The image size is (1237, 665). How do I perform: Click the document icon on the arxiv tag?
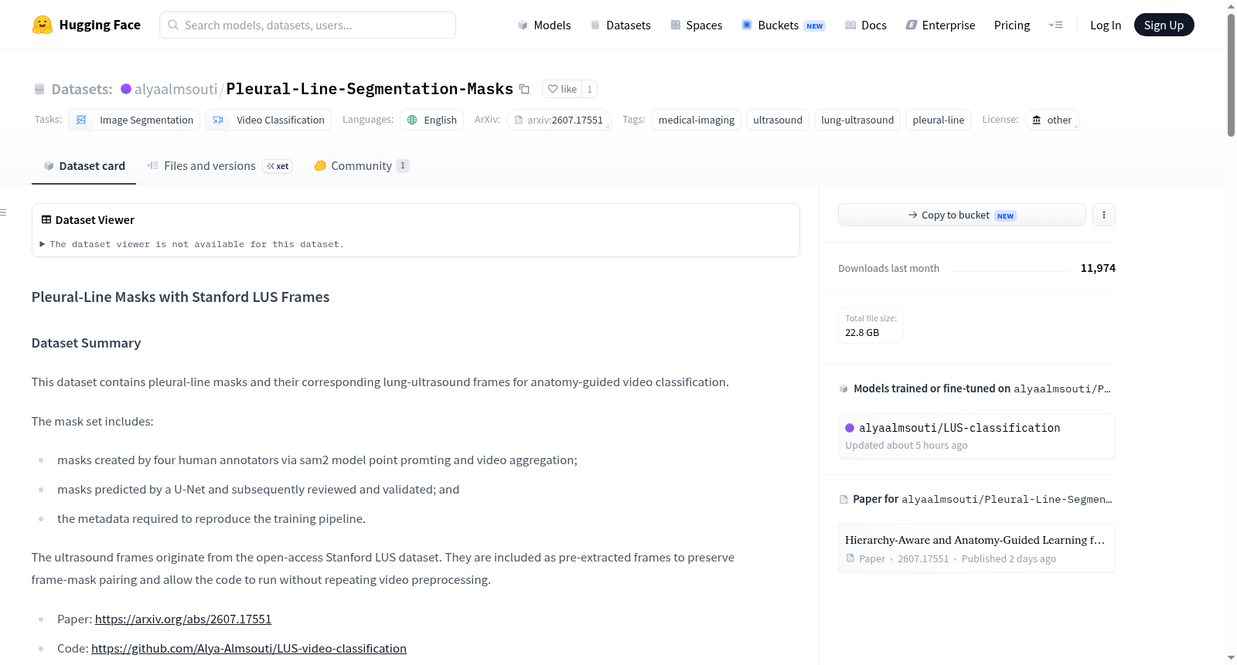pos(519,120)
